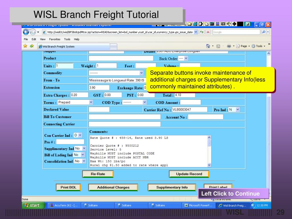Click into the Carrier Ref No field
This screenshot has width=292, height=219.
click(190, 109)
